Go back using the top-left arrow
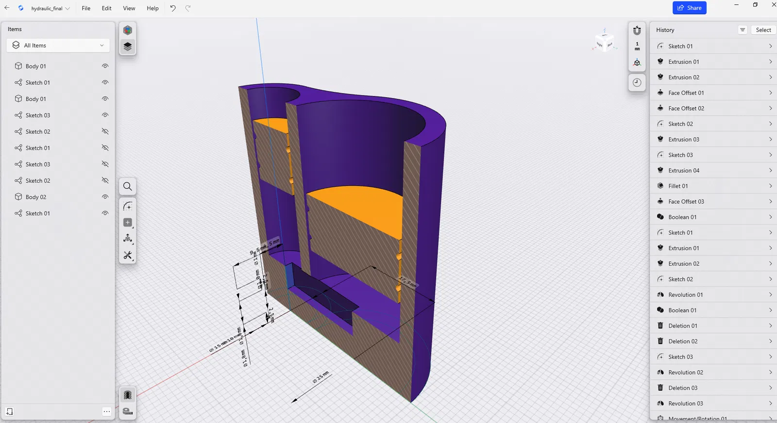The width and height of the screenshot is (777, 423). click(x=7, y=8)
